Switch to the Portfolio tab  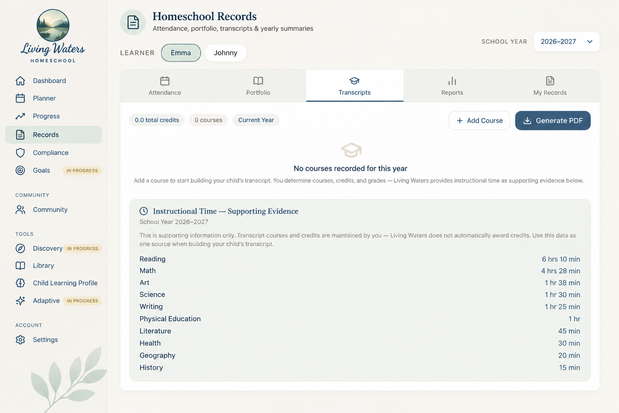pos(258,86)
